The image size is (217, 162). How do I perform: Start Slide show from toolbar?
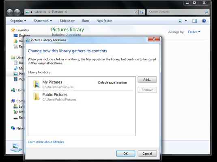click(x=67, y=21)
